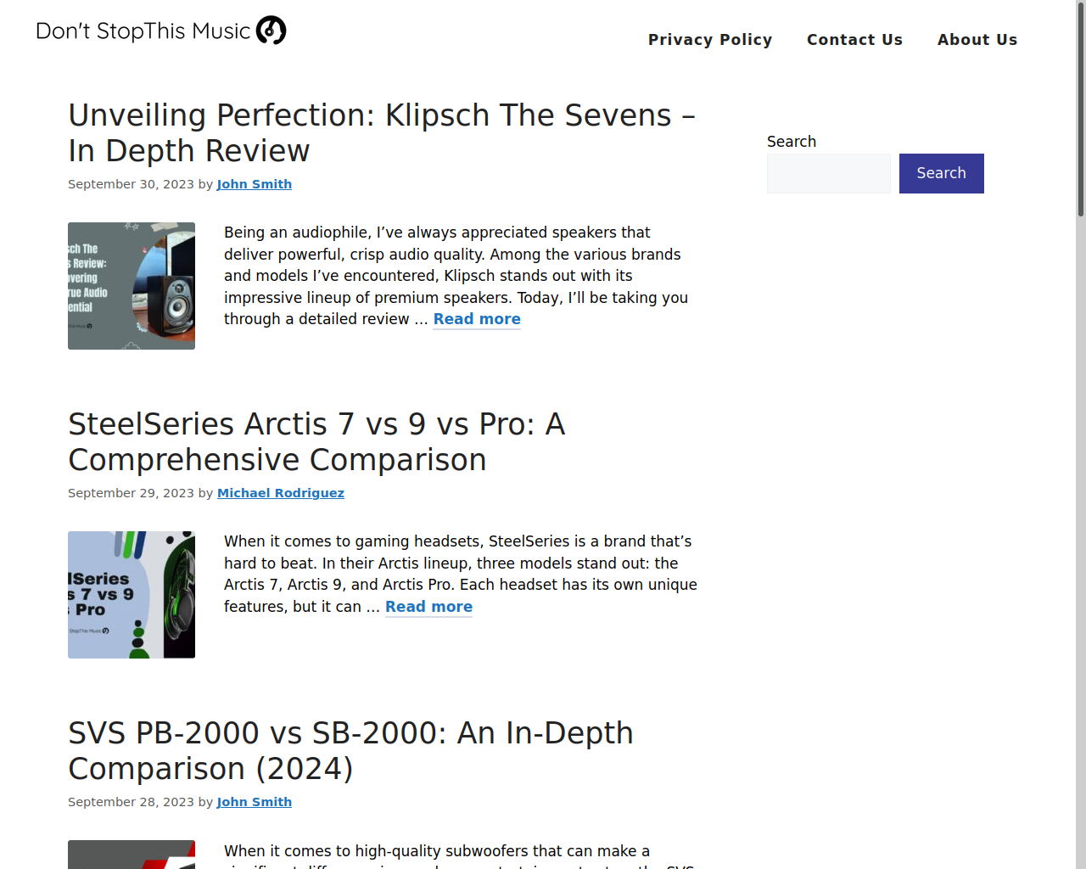This screenshot has width=1086, height=869.
Task: Click the SteelSeries post excerpt paragraph
Action: [461, 574]
